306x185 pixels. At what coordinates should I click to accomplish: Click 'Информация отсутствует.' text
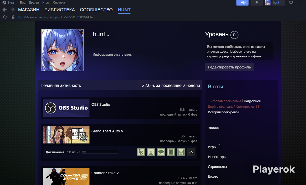(112, 54)
